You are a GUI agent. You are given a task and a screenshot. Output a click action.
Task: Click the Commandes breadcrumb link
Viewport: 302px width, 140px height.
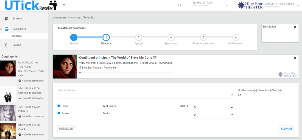pyautogui.click(x=60, y=18)
